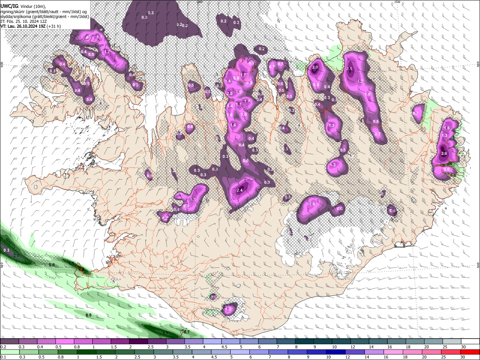Select the 2.9 value near the north coast
The height and width of the screenshot is (360, 480).
coord(315,67)
